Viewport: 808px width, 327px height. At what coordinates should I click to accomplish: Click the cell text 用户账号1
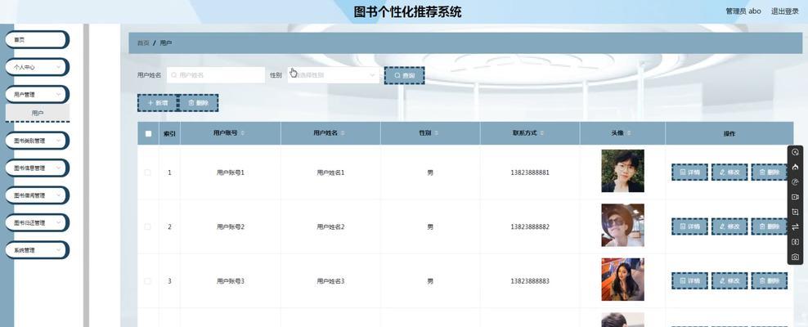coord(231,172)
